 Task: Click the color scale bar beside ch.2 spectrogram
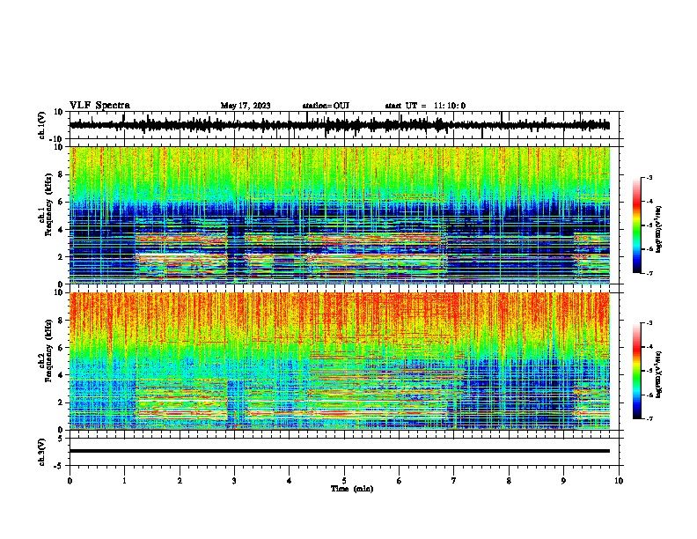pyautogui.click(x=637, y=371)
